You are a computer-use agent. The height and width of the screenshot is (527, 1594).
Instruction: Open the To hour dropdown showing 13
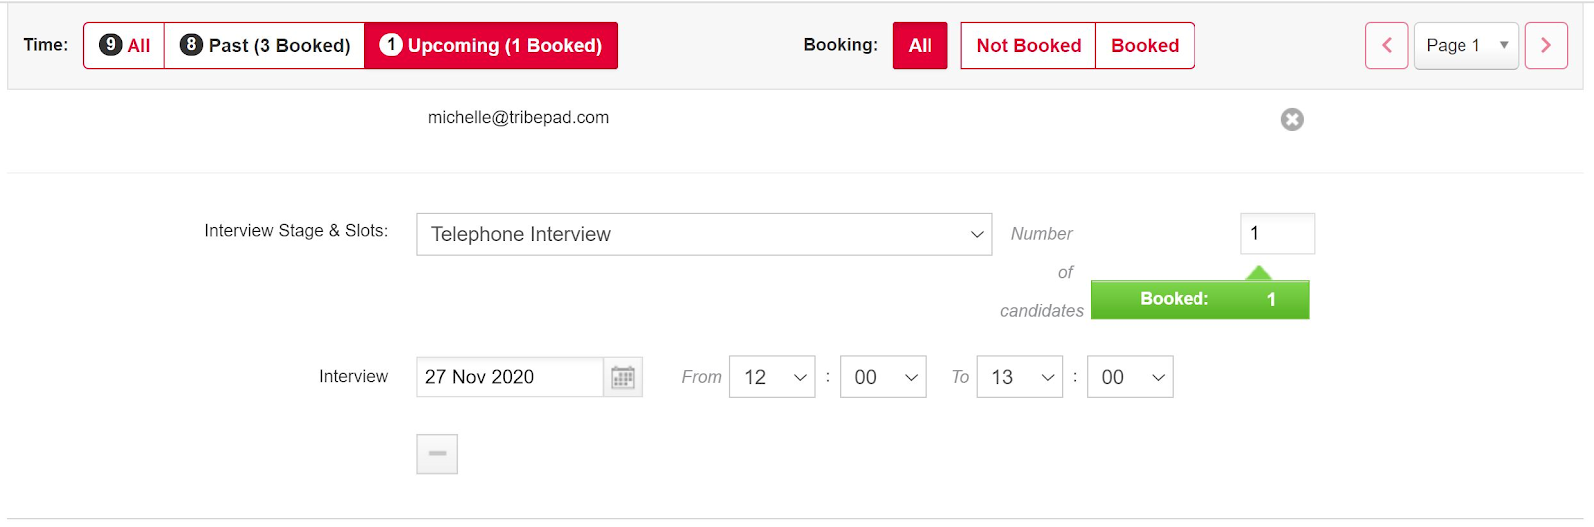(x=1020, y=377)
